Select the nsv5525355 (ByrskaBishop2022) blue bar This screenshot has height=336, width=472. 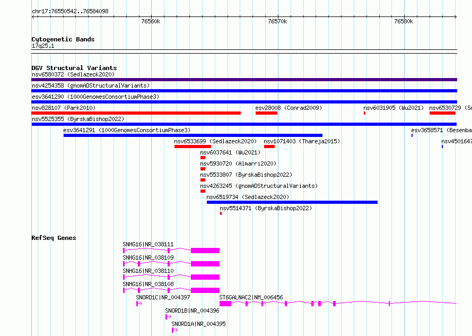click(244, 124)
